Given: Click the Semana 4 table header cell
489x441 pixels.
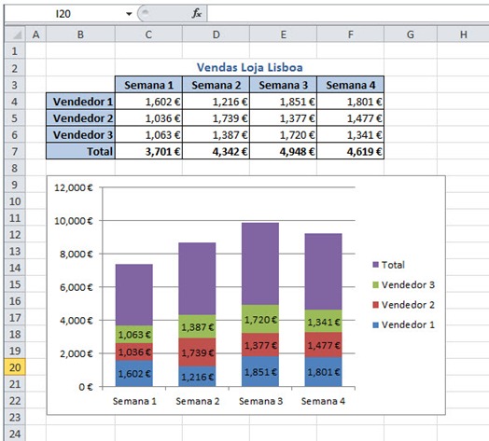Looking at the screenshot, I should 350,85.
